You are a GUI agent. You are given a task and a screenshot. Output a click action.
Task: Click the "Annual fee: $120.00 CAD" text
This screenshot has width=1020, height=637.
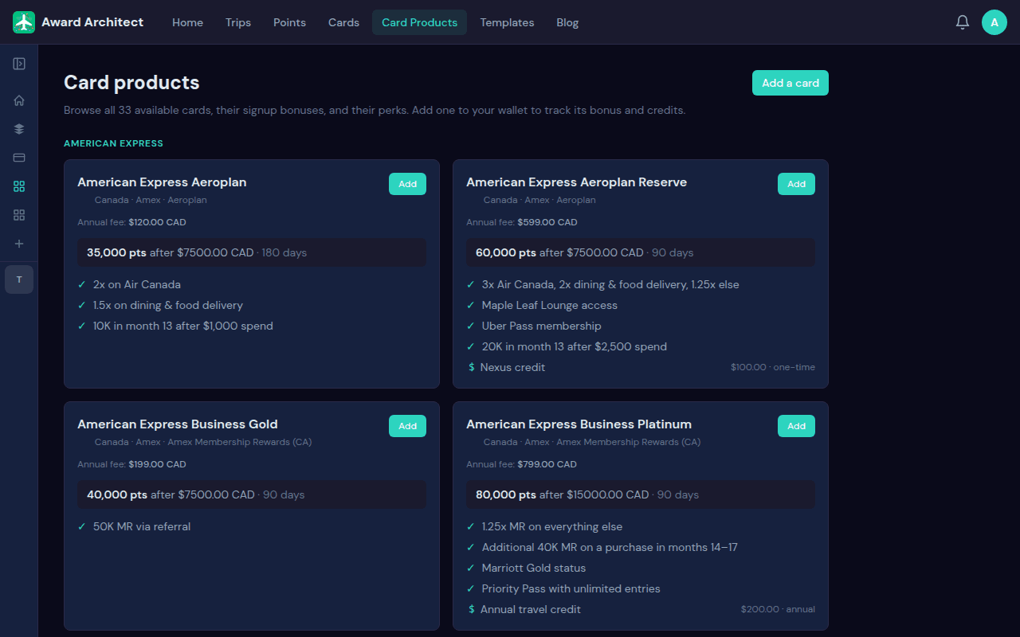coord(131,222)
